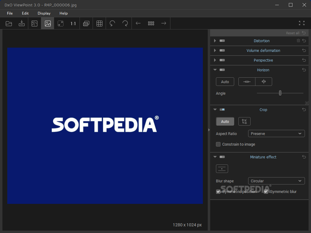Toggle Perspective correction switch
The image size is (311, 233).
pos(222,60)
